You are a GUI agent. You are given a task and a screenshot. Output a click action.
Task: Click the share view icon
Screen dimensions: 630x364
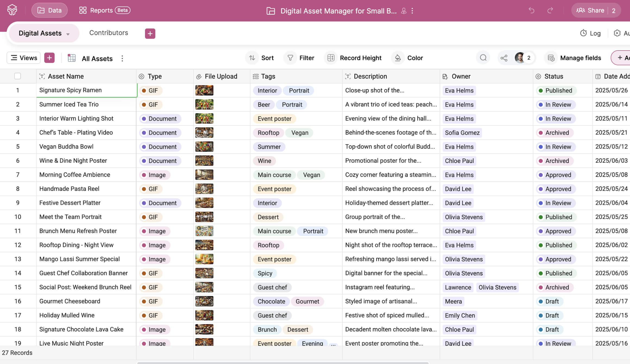pyautogui.click(x=504, y=58)
